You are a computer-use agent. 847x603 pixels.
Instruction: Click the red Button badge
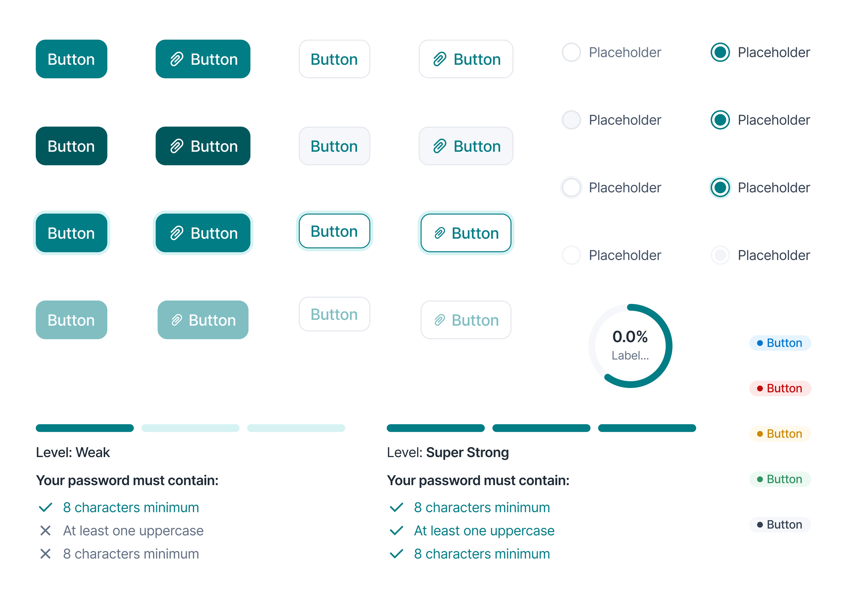click(780, 388)
